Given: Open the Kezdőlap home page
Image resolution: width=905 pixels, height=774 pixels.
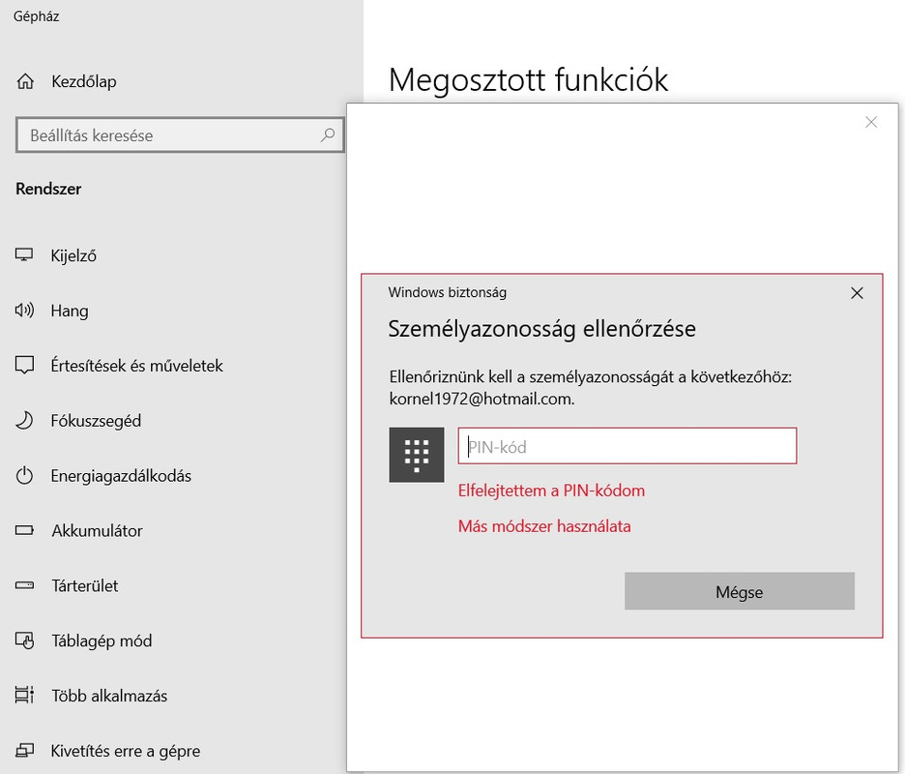Looking at the screenshot, I should tap(84, 81).
